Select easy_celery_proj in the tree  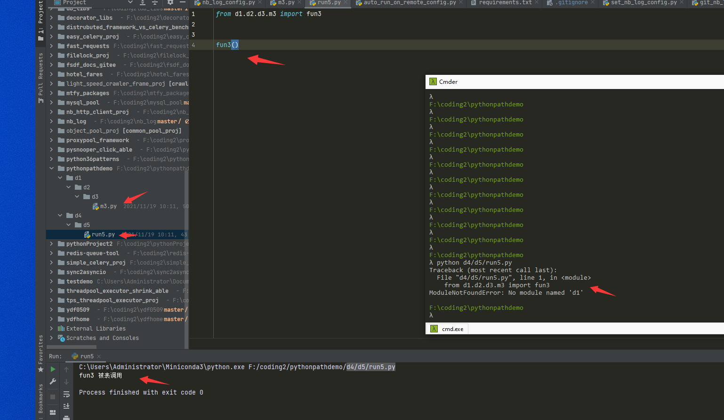click(92, 37)
